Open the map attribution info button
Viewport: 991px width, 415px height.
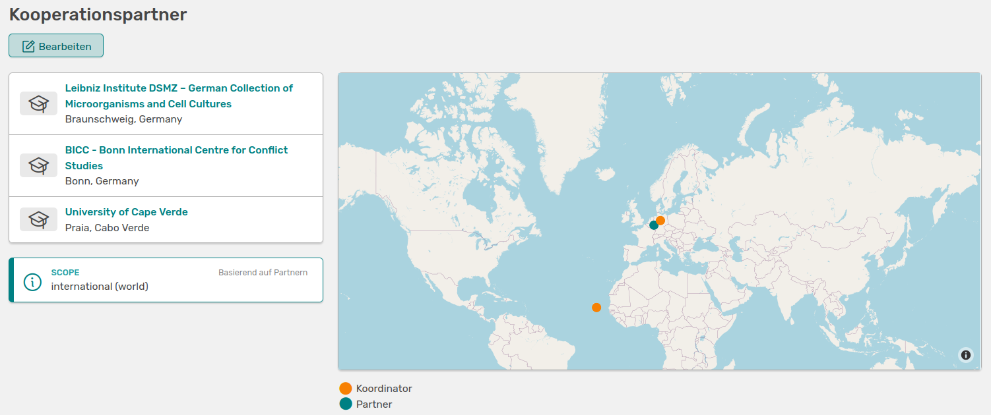(x=966, y=355)
